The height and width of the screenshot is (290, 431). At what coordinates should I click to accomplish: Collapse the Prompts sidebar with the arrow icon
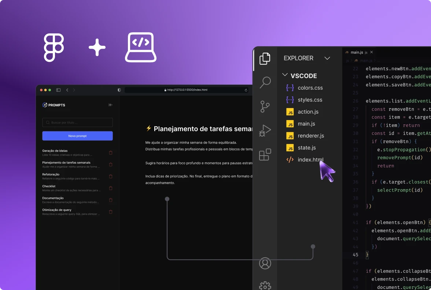pos(111,105)
